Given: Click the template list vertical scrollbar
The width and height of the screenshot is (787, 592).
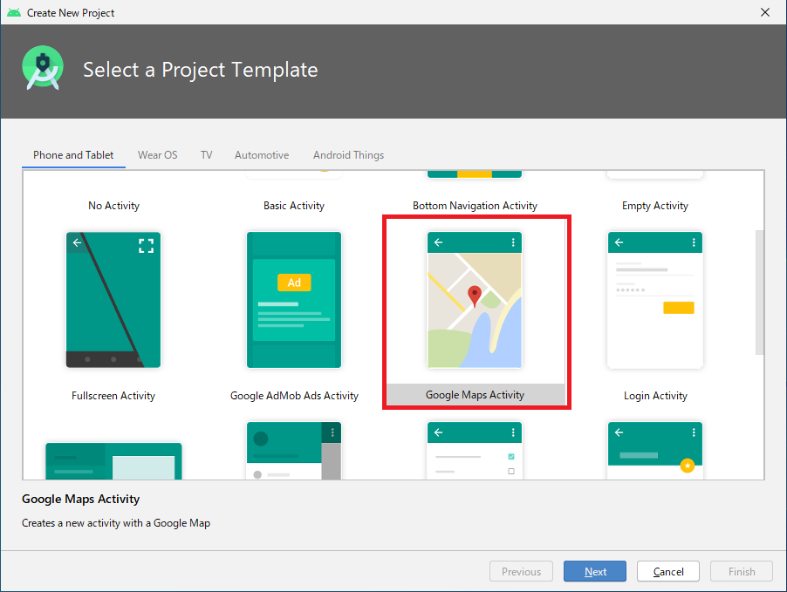Looking at the screenshot, I should click(759, 292).
